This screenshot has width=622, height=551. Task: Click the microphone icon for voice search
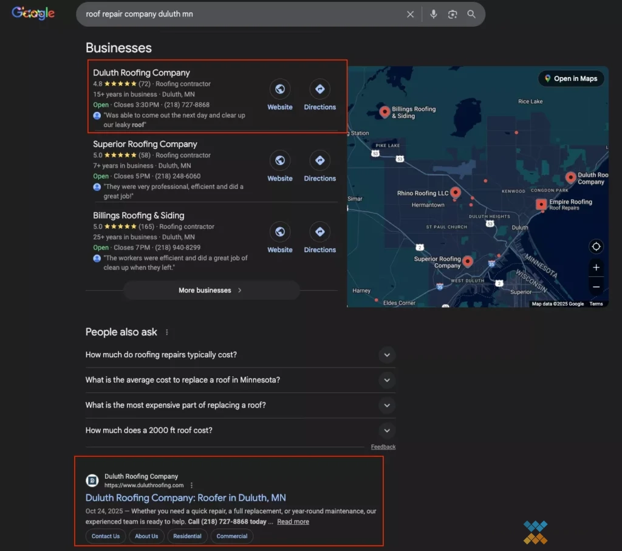pyautogui.click(x=433, y=14)
